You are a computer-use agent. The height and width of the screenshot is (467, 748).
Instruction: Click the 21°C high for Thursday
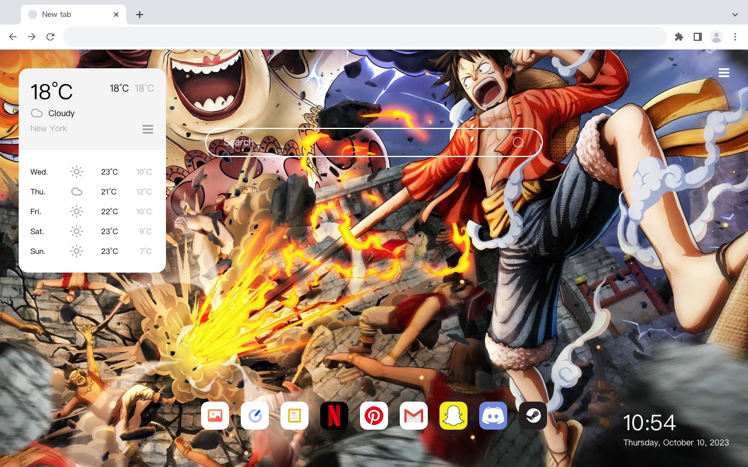pyautogui.click(x=109, y=191)
